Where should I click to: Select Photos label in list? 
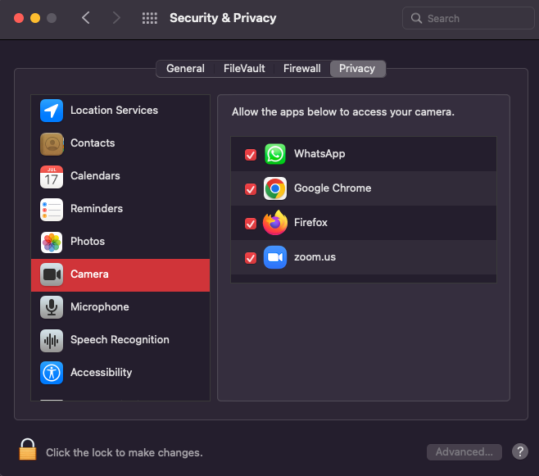coord(88,241)
